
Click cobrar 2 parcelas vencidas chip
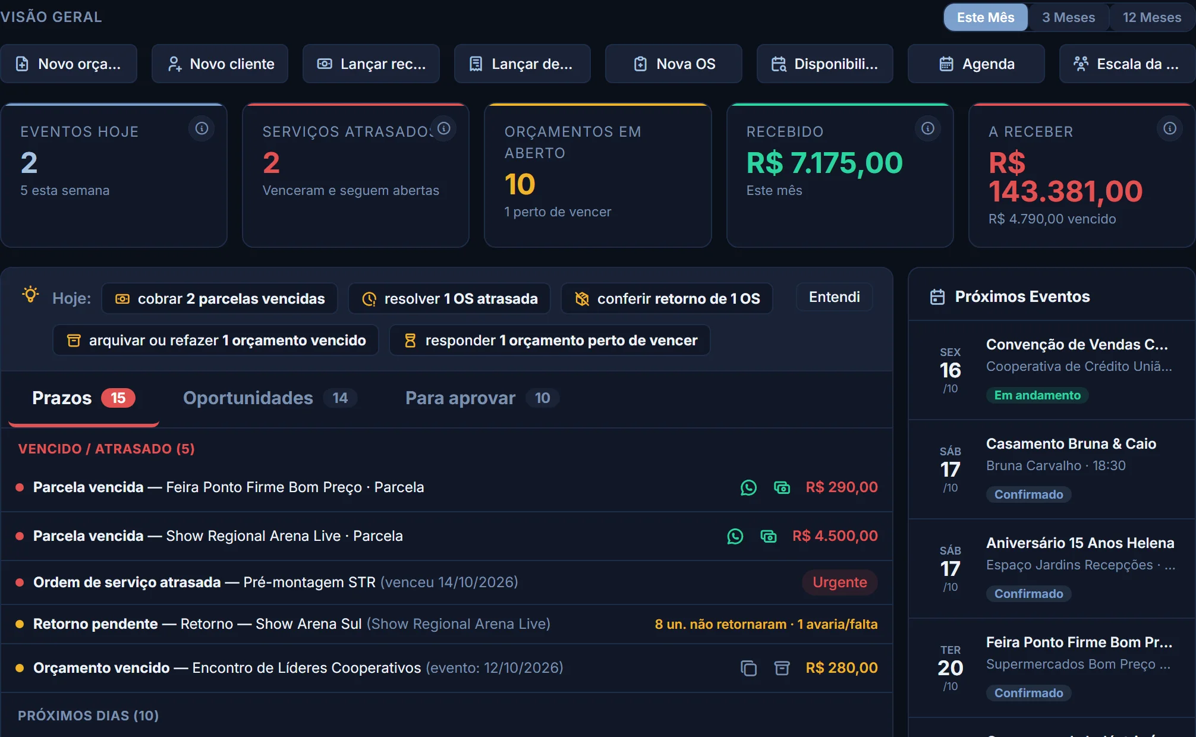219,298
